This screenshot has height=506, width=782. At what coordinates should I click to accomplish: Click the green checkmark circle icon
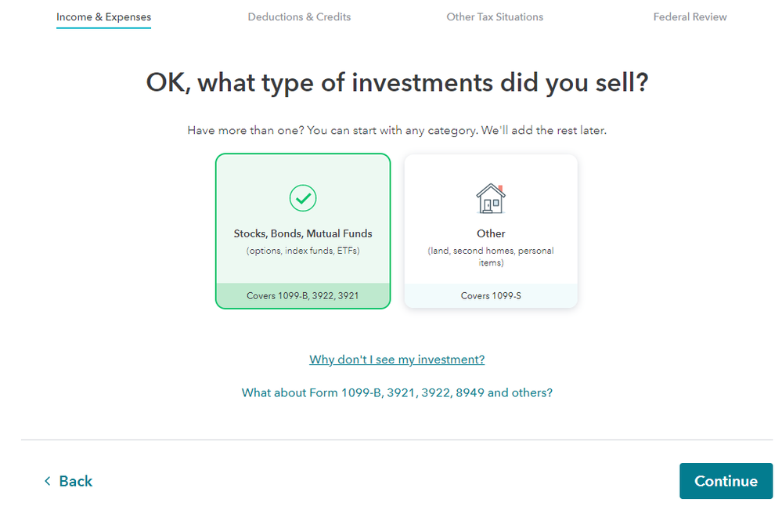click(303, 198)
